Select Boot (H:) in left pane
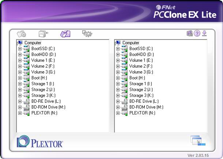 point(39,78)
